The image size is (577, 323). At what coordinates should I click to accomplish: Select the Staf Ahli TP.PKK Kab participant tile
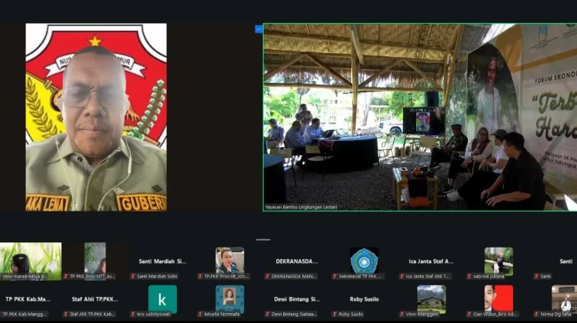coord(95,301)
